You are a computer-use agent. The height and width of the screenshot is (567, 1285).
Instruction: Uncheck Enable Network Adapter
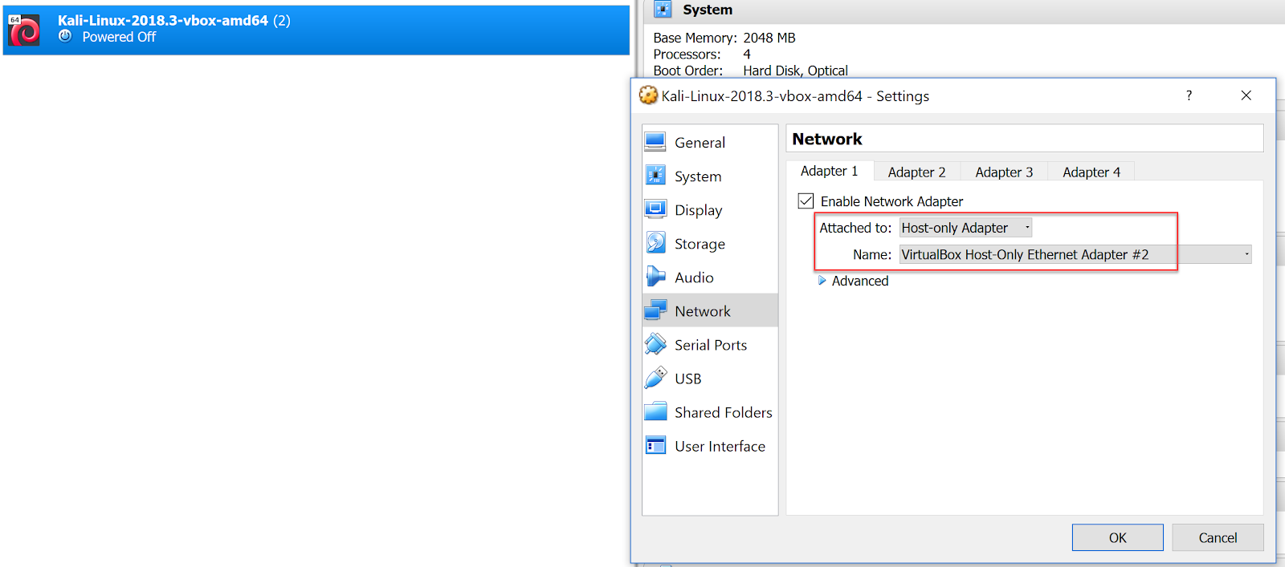tap(806, 200)
